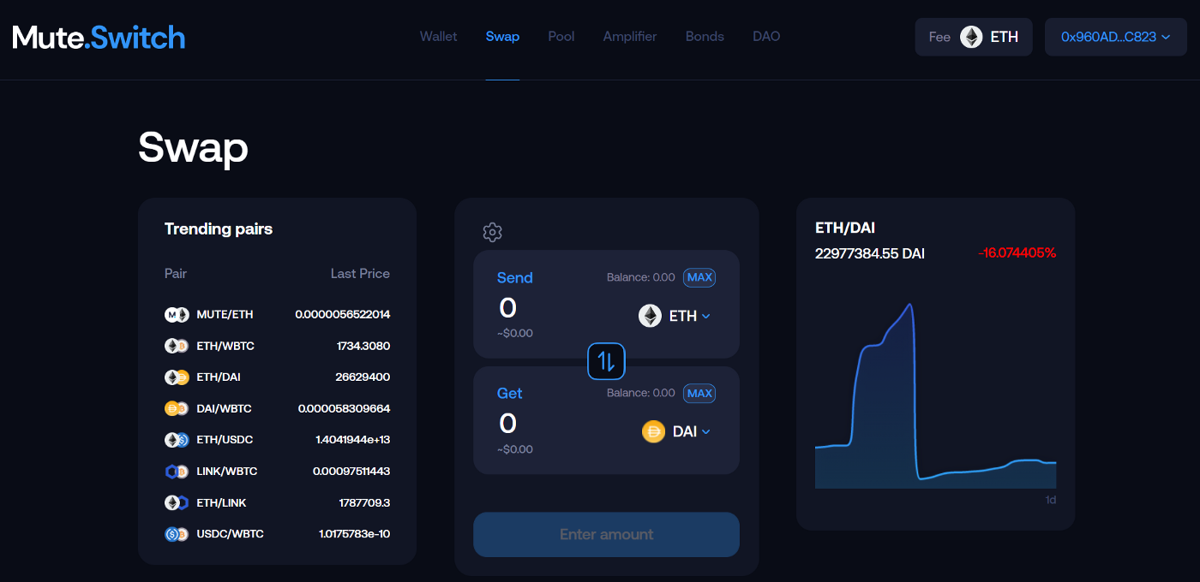Click Balance: 0.00 in Send box
This screenshot has width=1200, height=582.
click(x=641, y=277)
